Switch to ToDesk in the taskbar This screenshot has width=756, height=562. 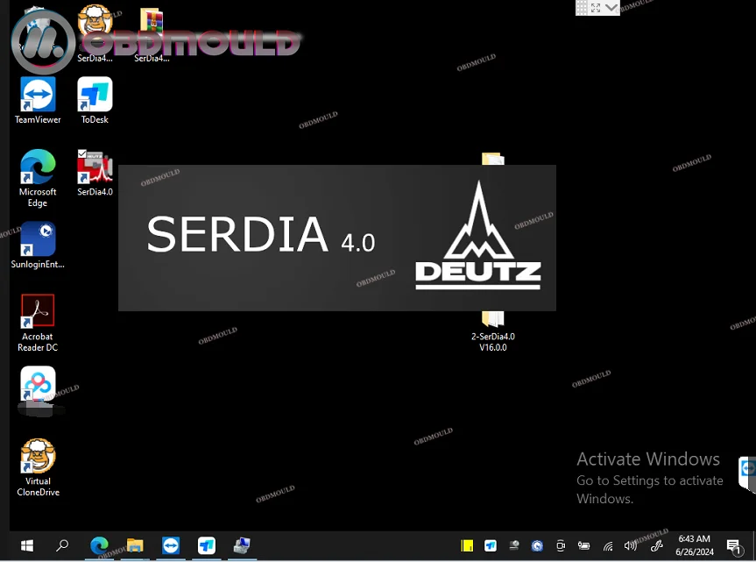point(207,545)
